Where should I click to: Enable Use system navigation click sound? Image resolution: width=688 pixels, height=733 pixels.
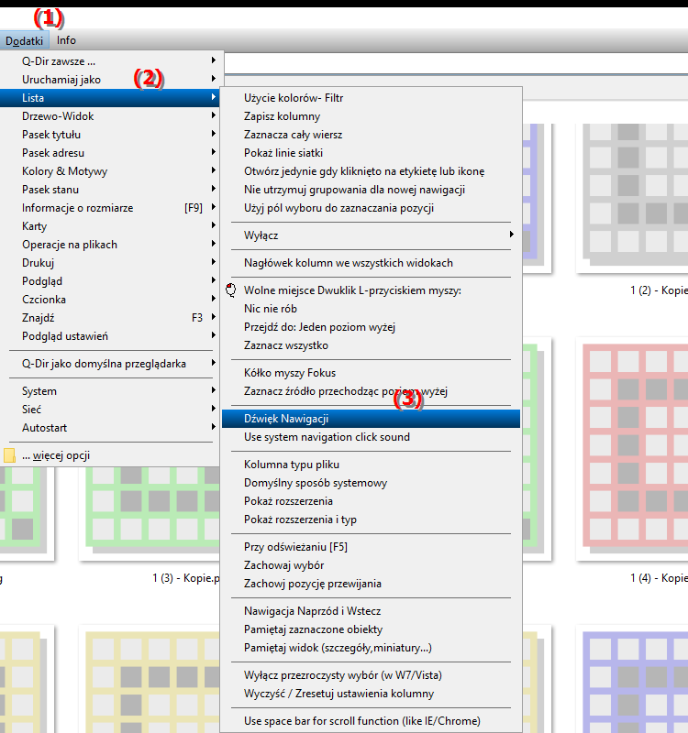[371, 437]
